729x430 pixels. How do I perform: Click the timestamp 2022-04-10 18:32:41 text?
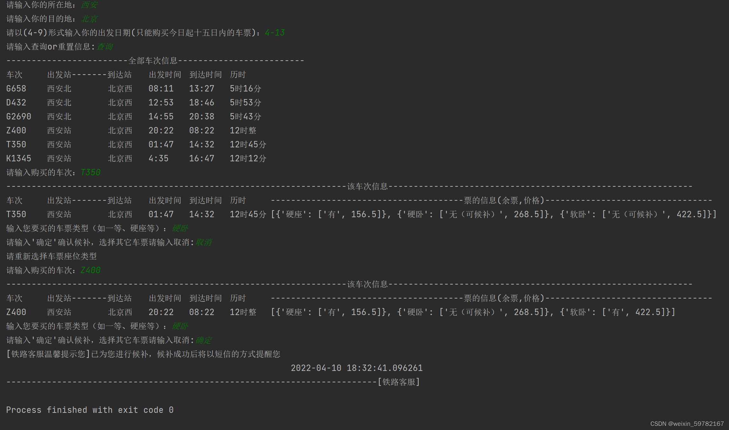(357, 368)
